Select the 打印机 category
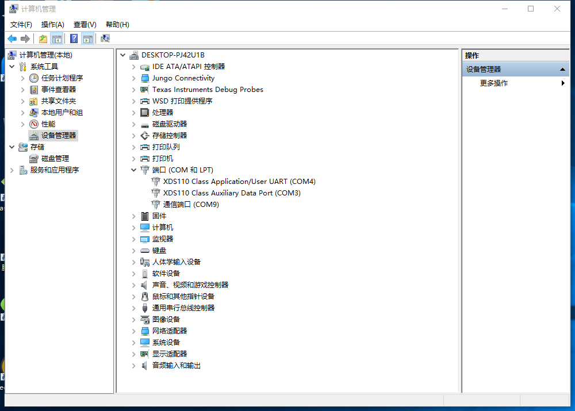This screenshot has height=411, width=575. [163, 159]
